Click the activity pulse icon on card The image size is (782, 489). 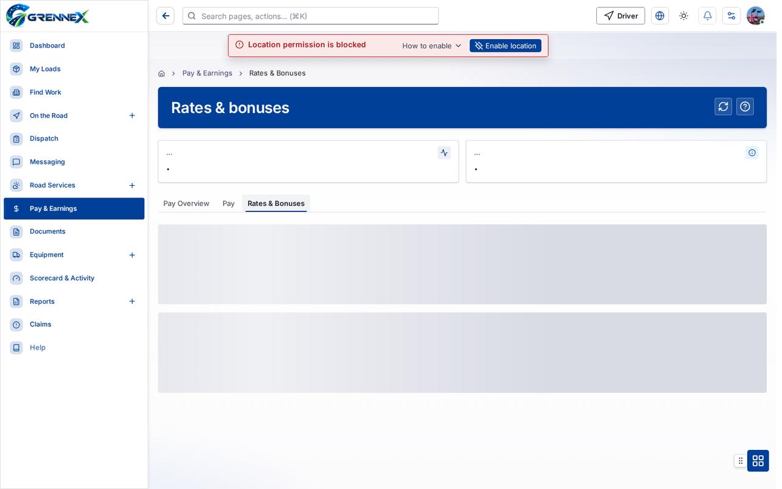click(x=444, y=153)
